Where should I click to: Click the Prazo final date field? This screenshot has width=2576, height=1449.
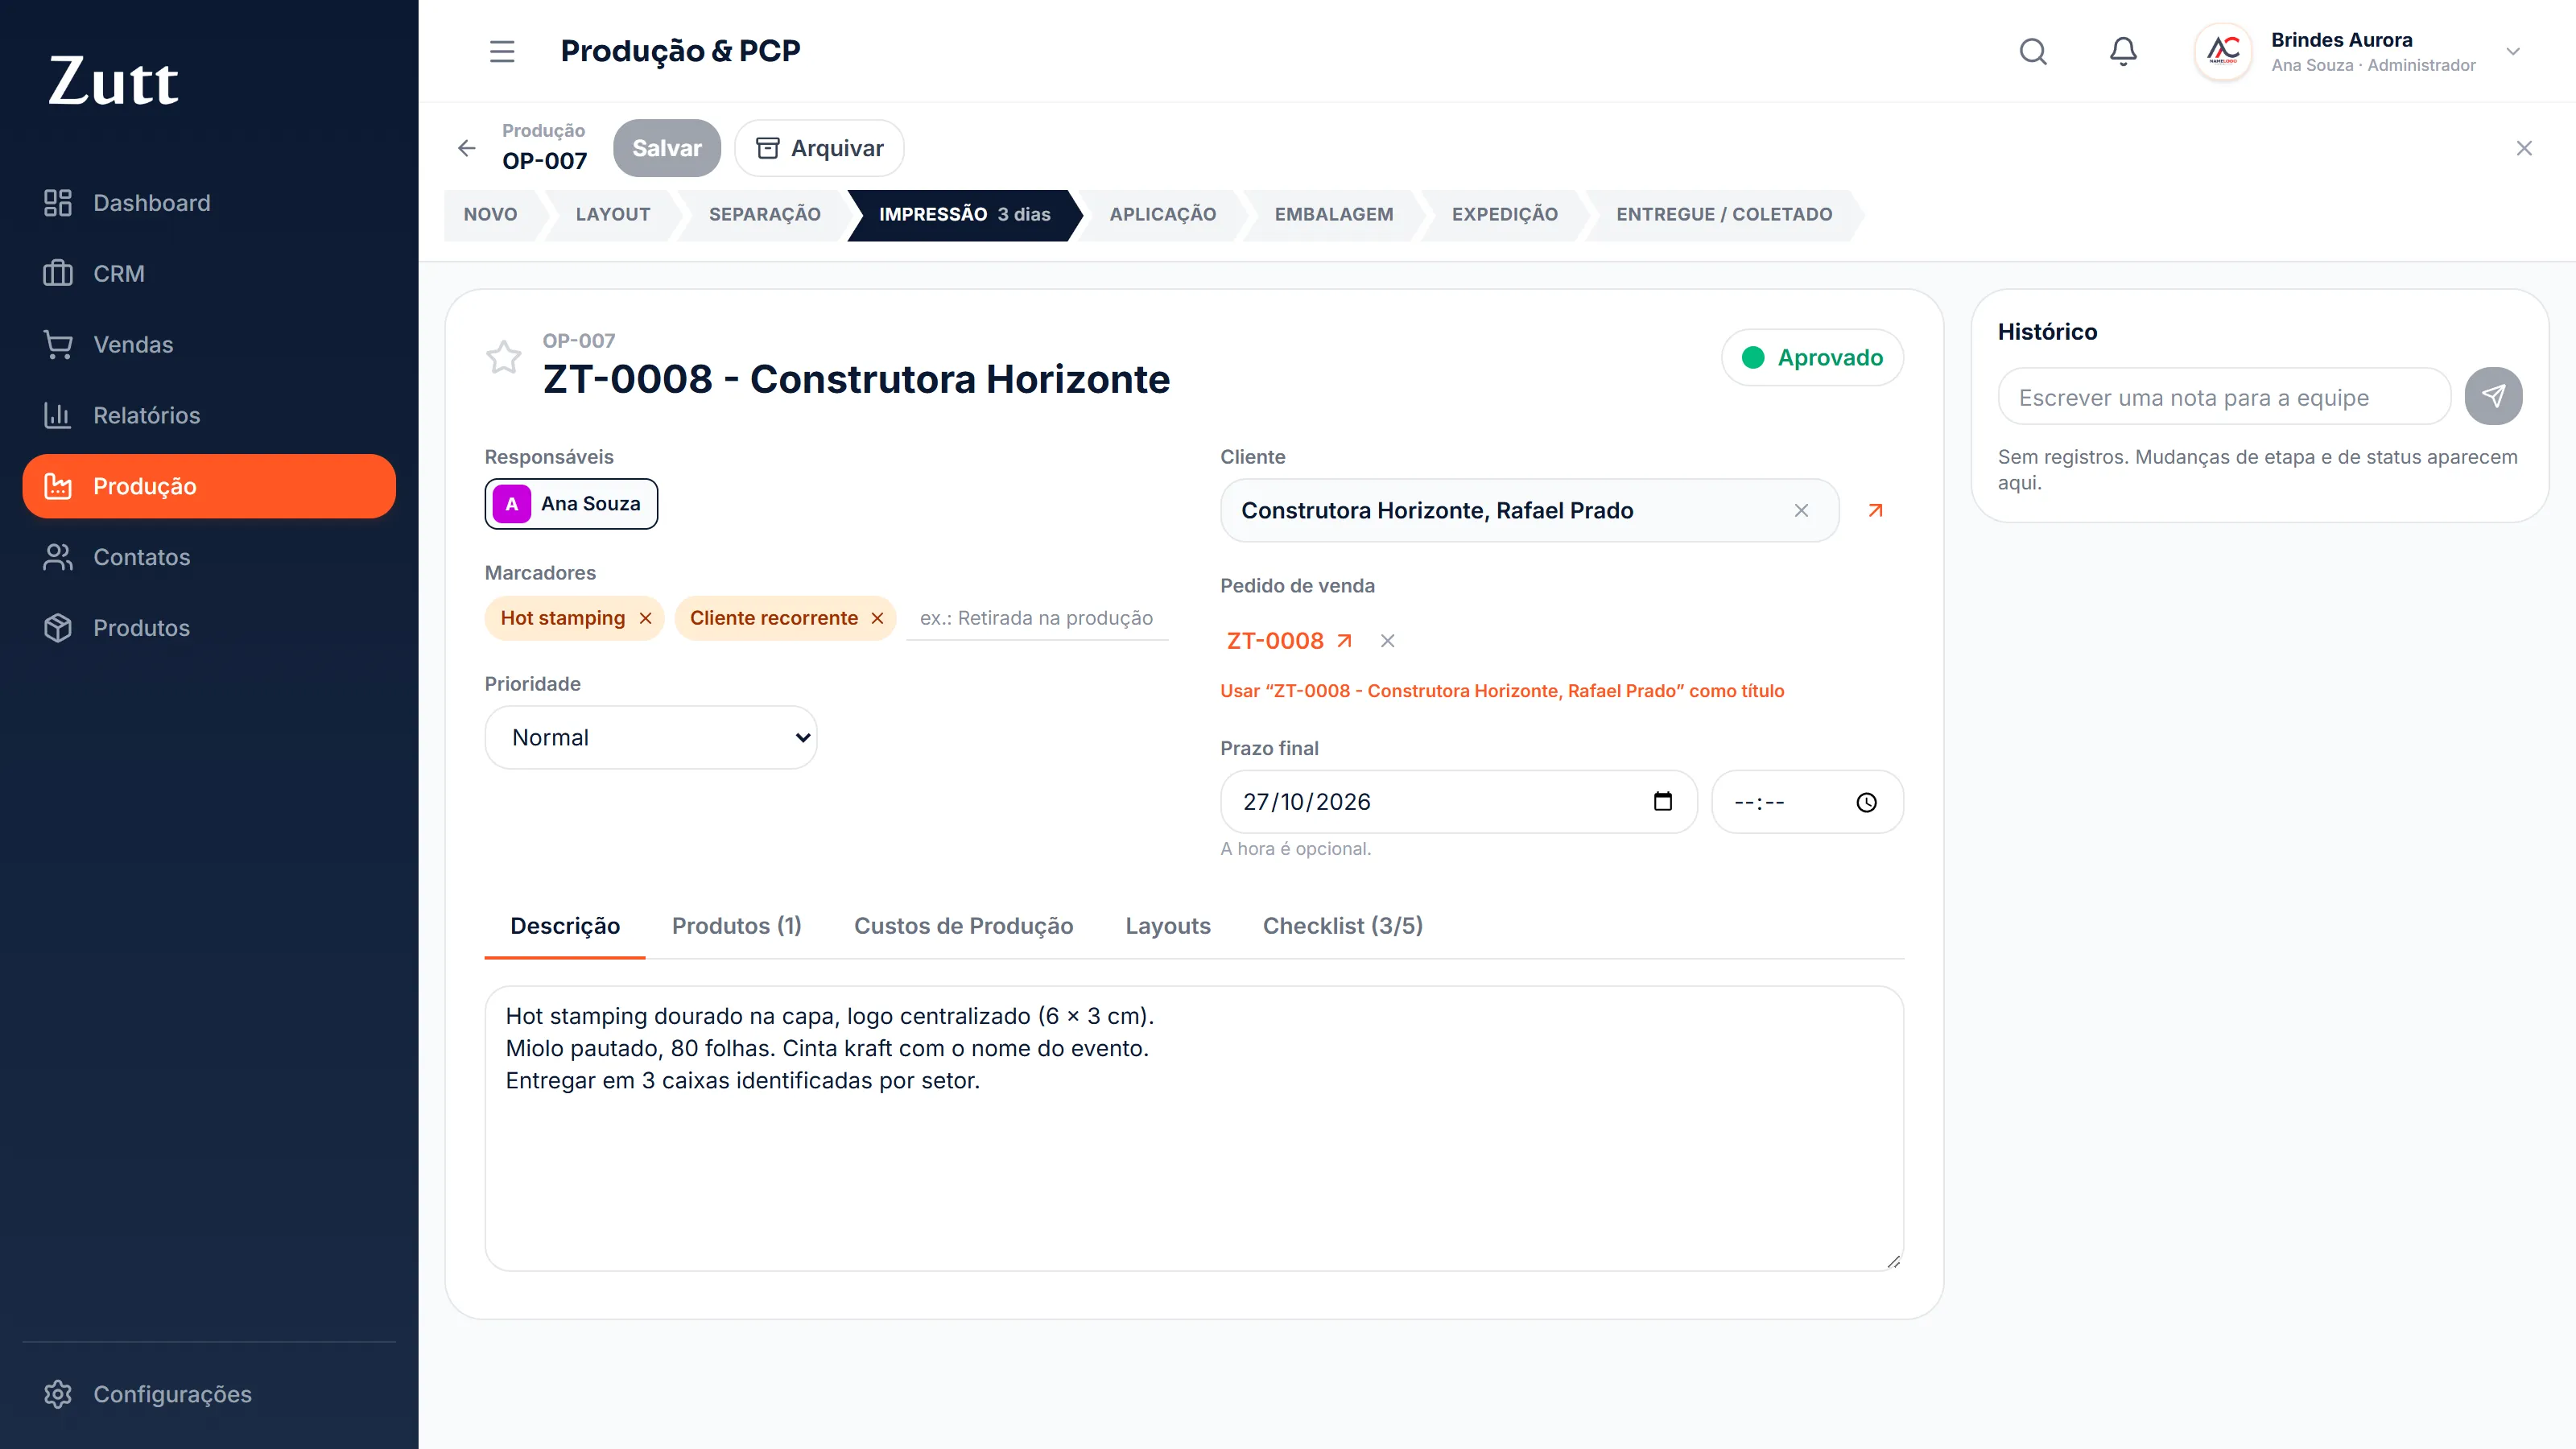point(1459,802)
